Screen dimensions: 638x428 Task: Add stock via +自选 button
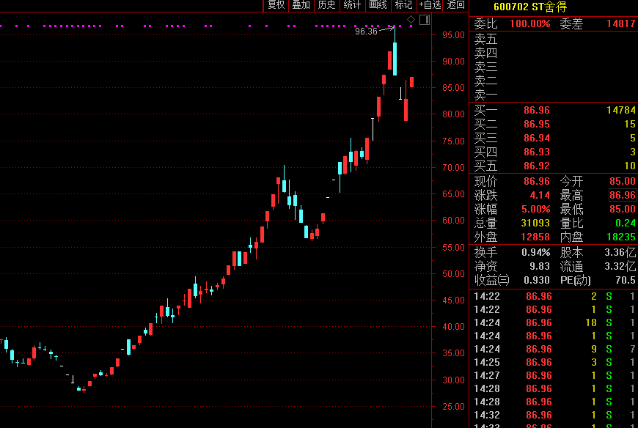click(x=430, y=5)
